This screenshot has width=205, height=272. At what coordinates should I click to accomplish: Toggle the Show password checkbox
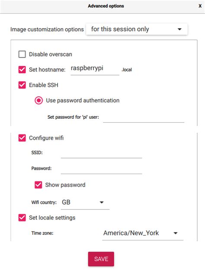point(38,185)
